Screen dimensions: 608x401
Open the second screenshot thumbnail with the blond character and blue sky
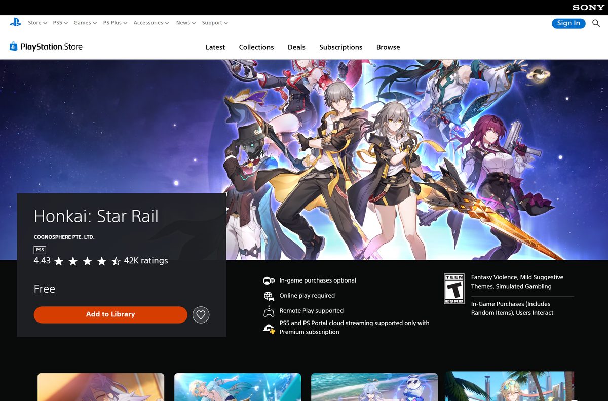coord(238,387)
